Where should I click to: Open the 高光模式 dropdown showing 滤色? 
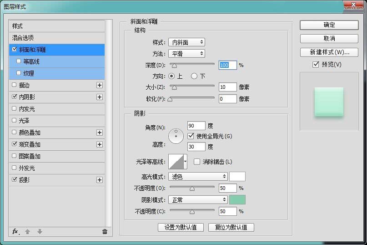pyautogui.click(x=198, y=176)
